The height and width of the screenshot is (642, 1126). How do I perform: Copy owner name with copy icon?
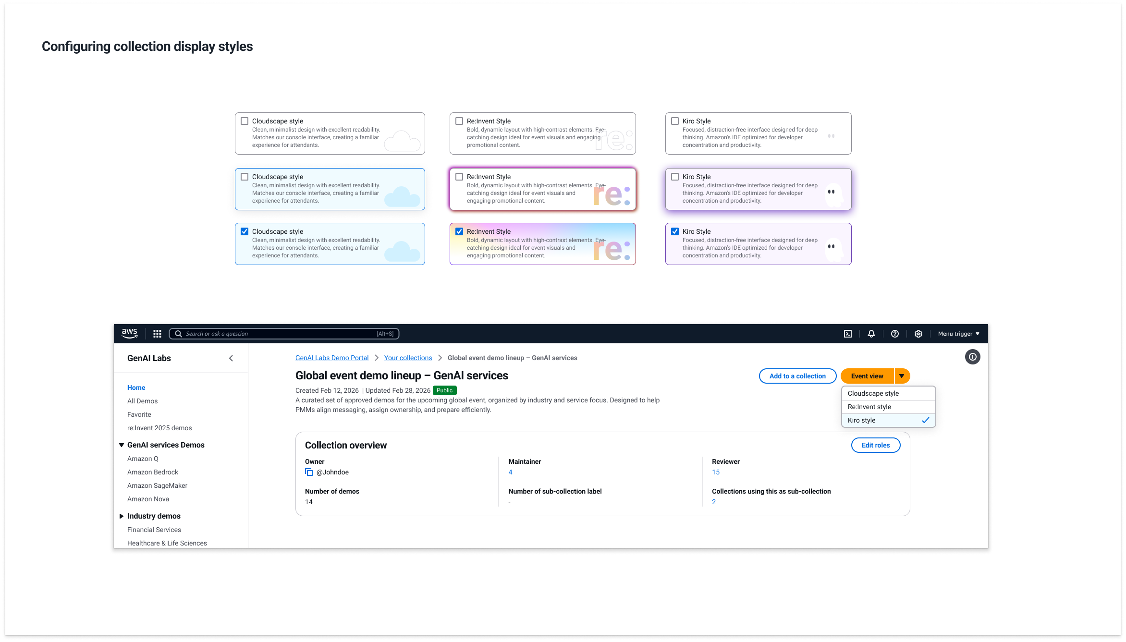pyautogui.click(x=309, y=472)
